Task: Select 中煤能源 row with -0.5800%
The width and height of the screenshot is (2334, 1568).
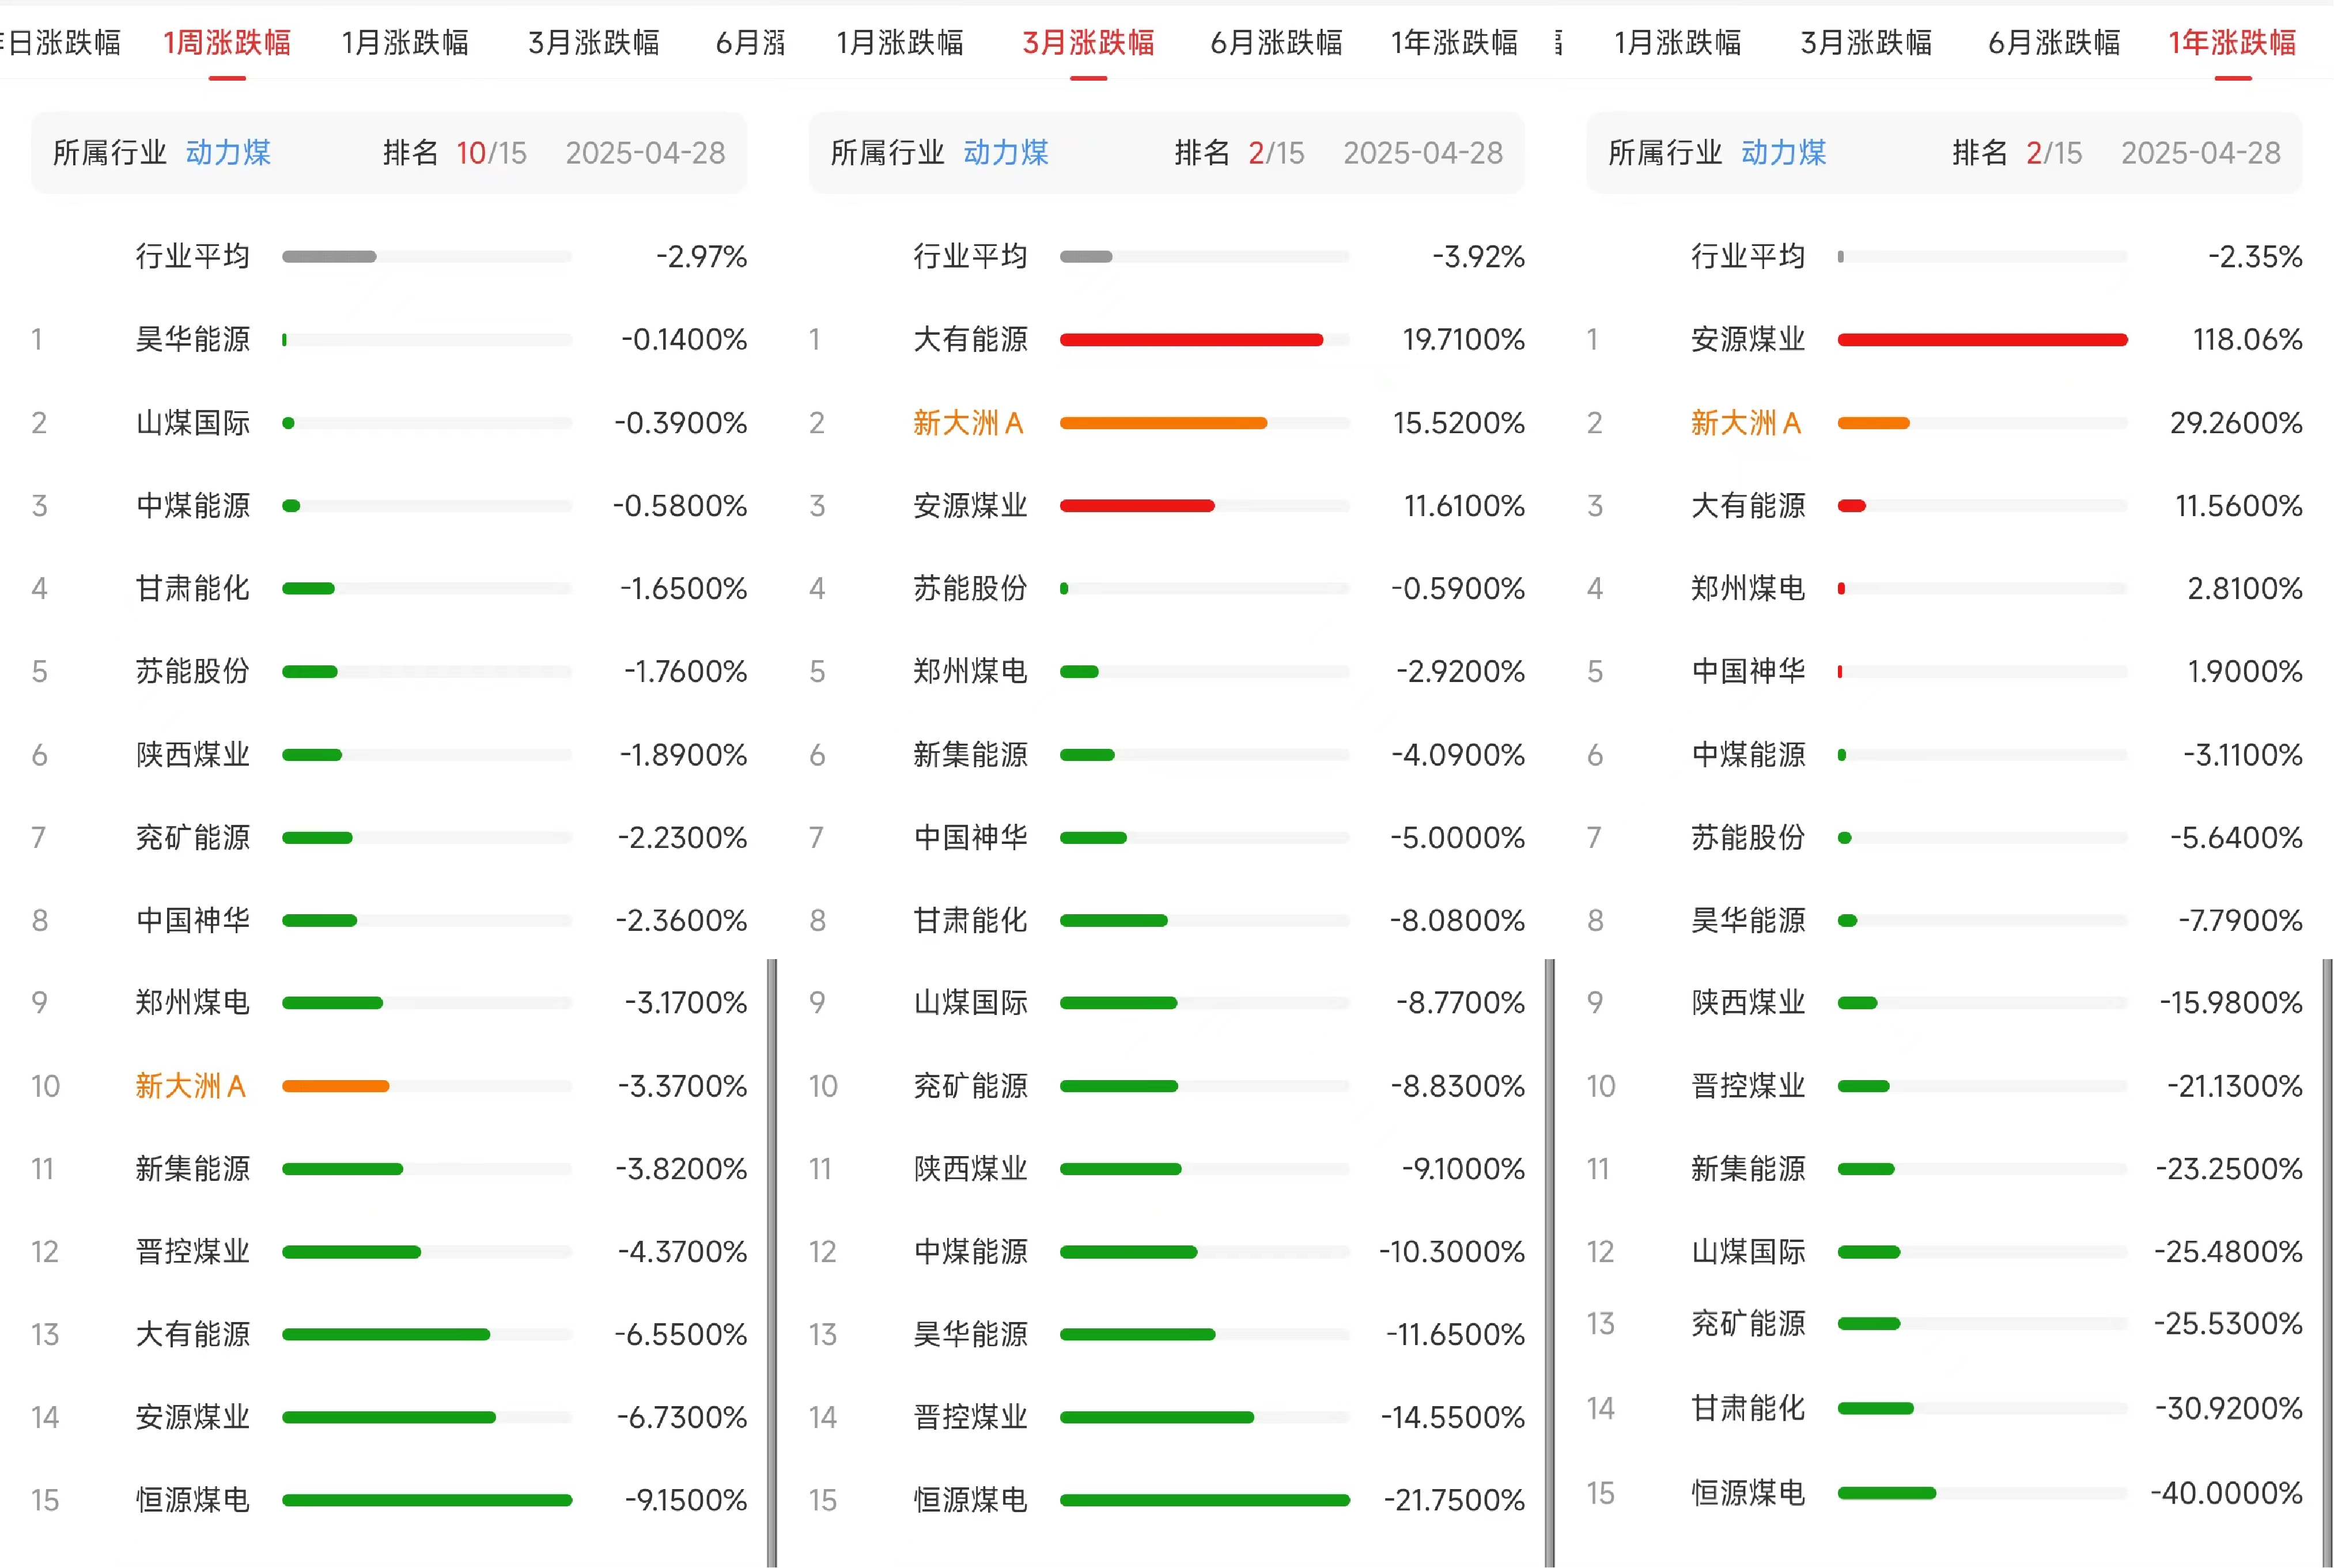Action: 389,505
